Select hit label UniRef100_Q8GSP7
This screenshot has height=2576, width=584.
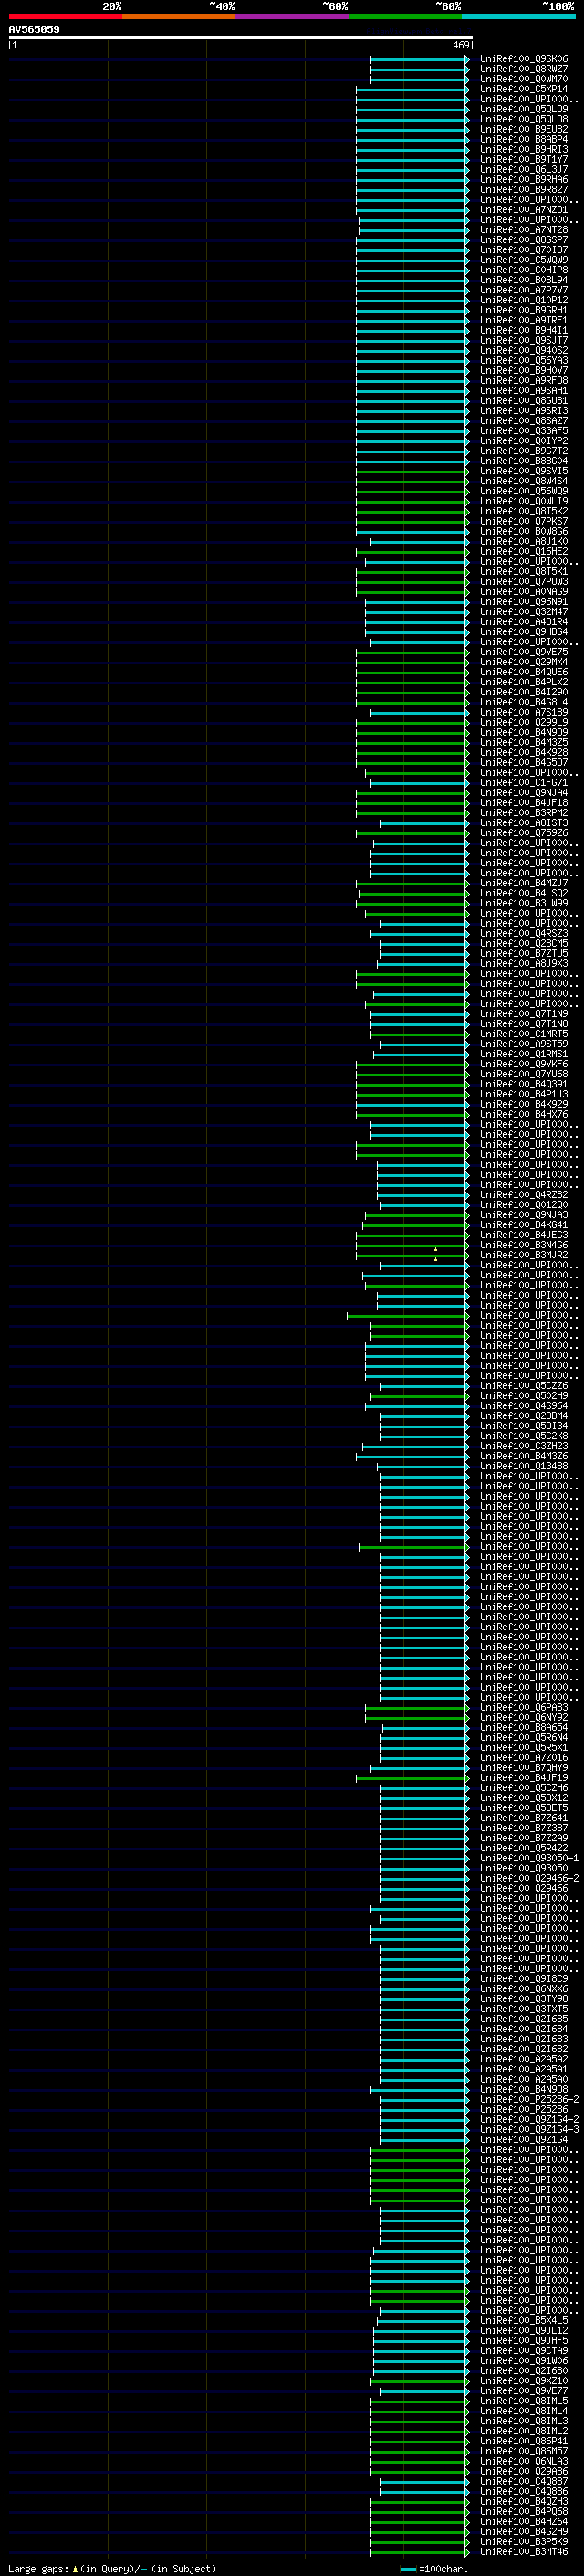click(524, 240)
